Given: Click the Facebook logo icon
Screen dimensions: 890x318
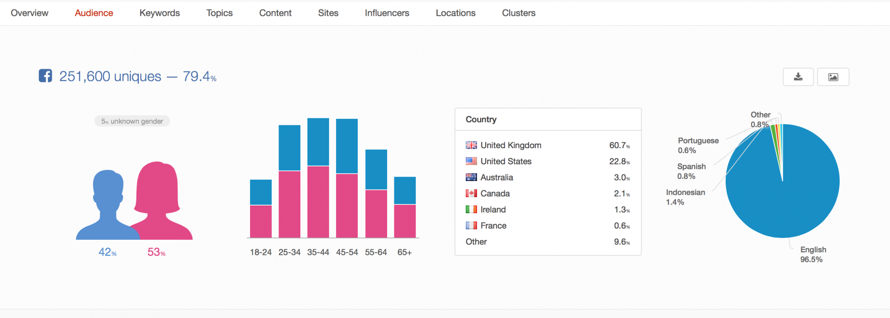Looking at the screenshot, I should pos(45,76).
